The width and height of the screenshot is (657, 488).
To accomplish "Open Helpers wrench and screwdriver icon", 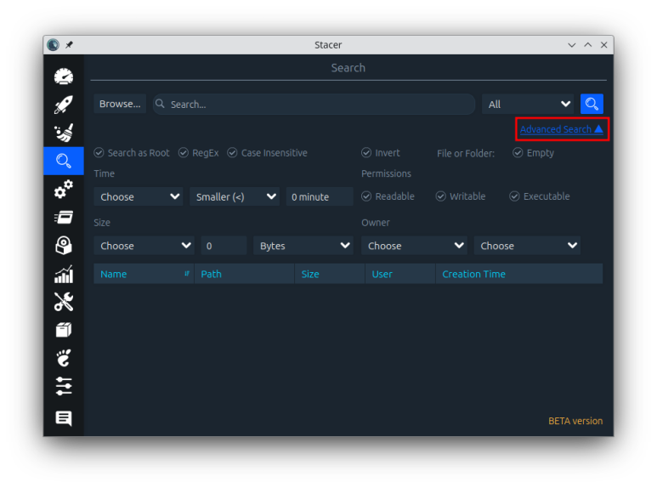I will click(64, 302).
